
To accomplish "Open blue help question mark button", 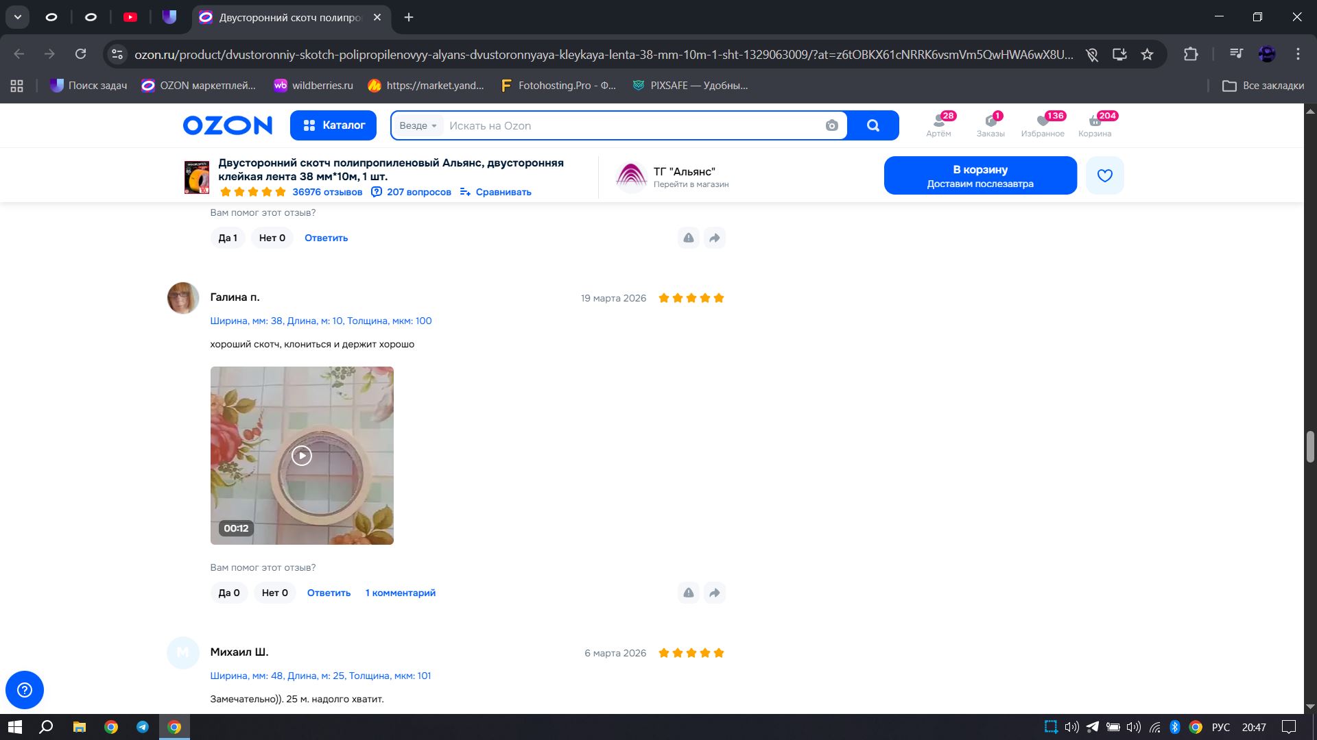I will coord(25,689).
